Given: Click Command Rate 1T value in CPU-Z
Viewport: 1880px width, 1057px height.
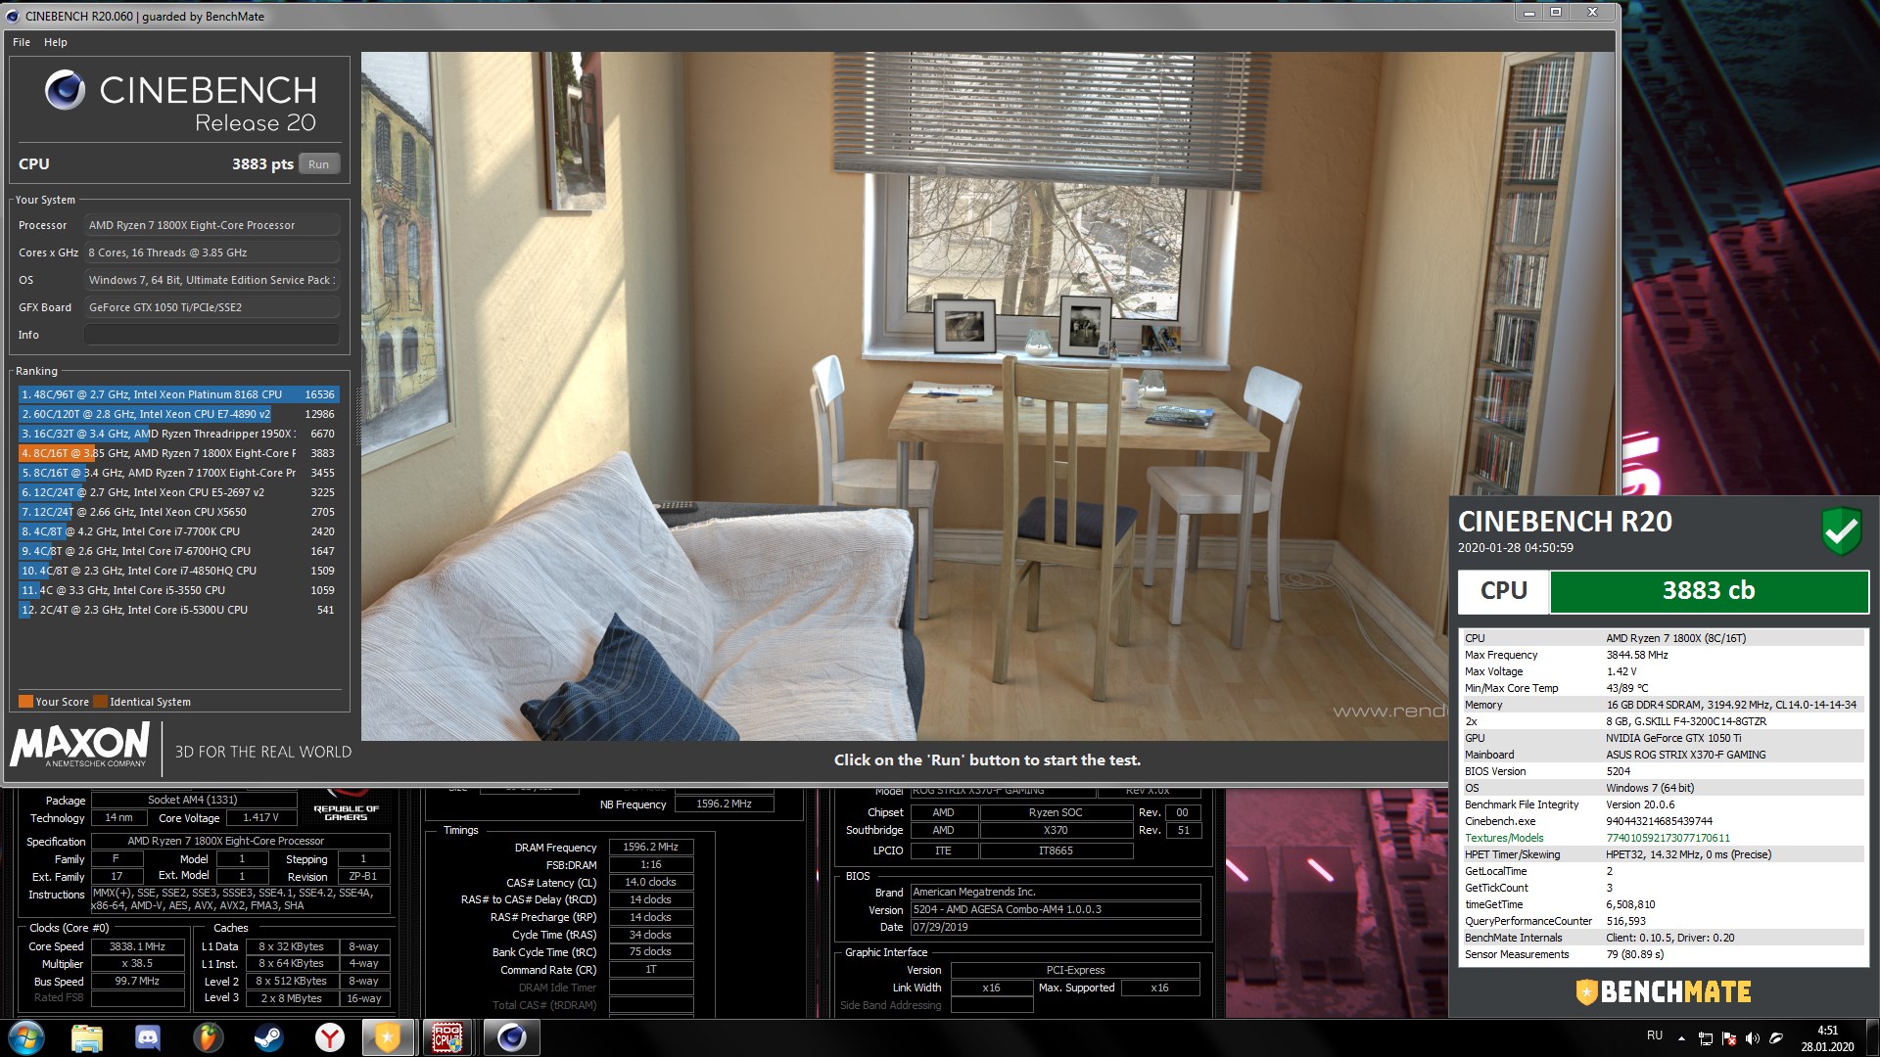Looking at the screenshot, I should 650,969.
